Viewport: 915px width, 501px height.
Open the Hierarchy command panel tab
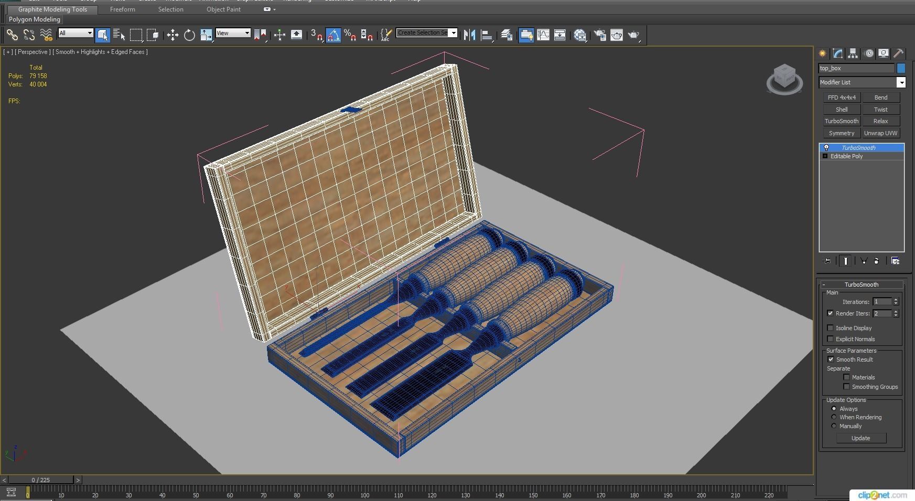tap(853, 53)
